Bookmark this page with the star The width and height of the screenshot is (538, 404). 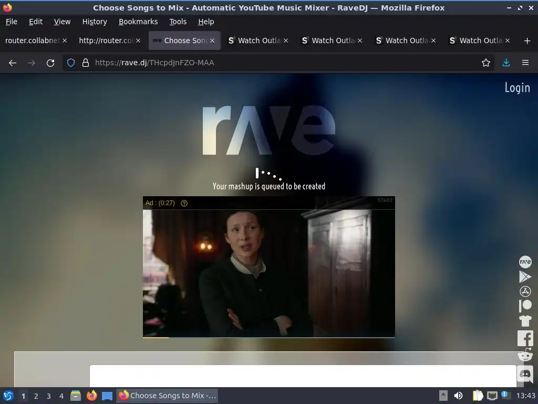pos(485,63)
